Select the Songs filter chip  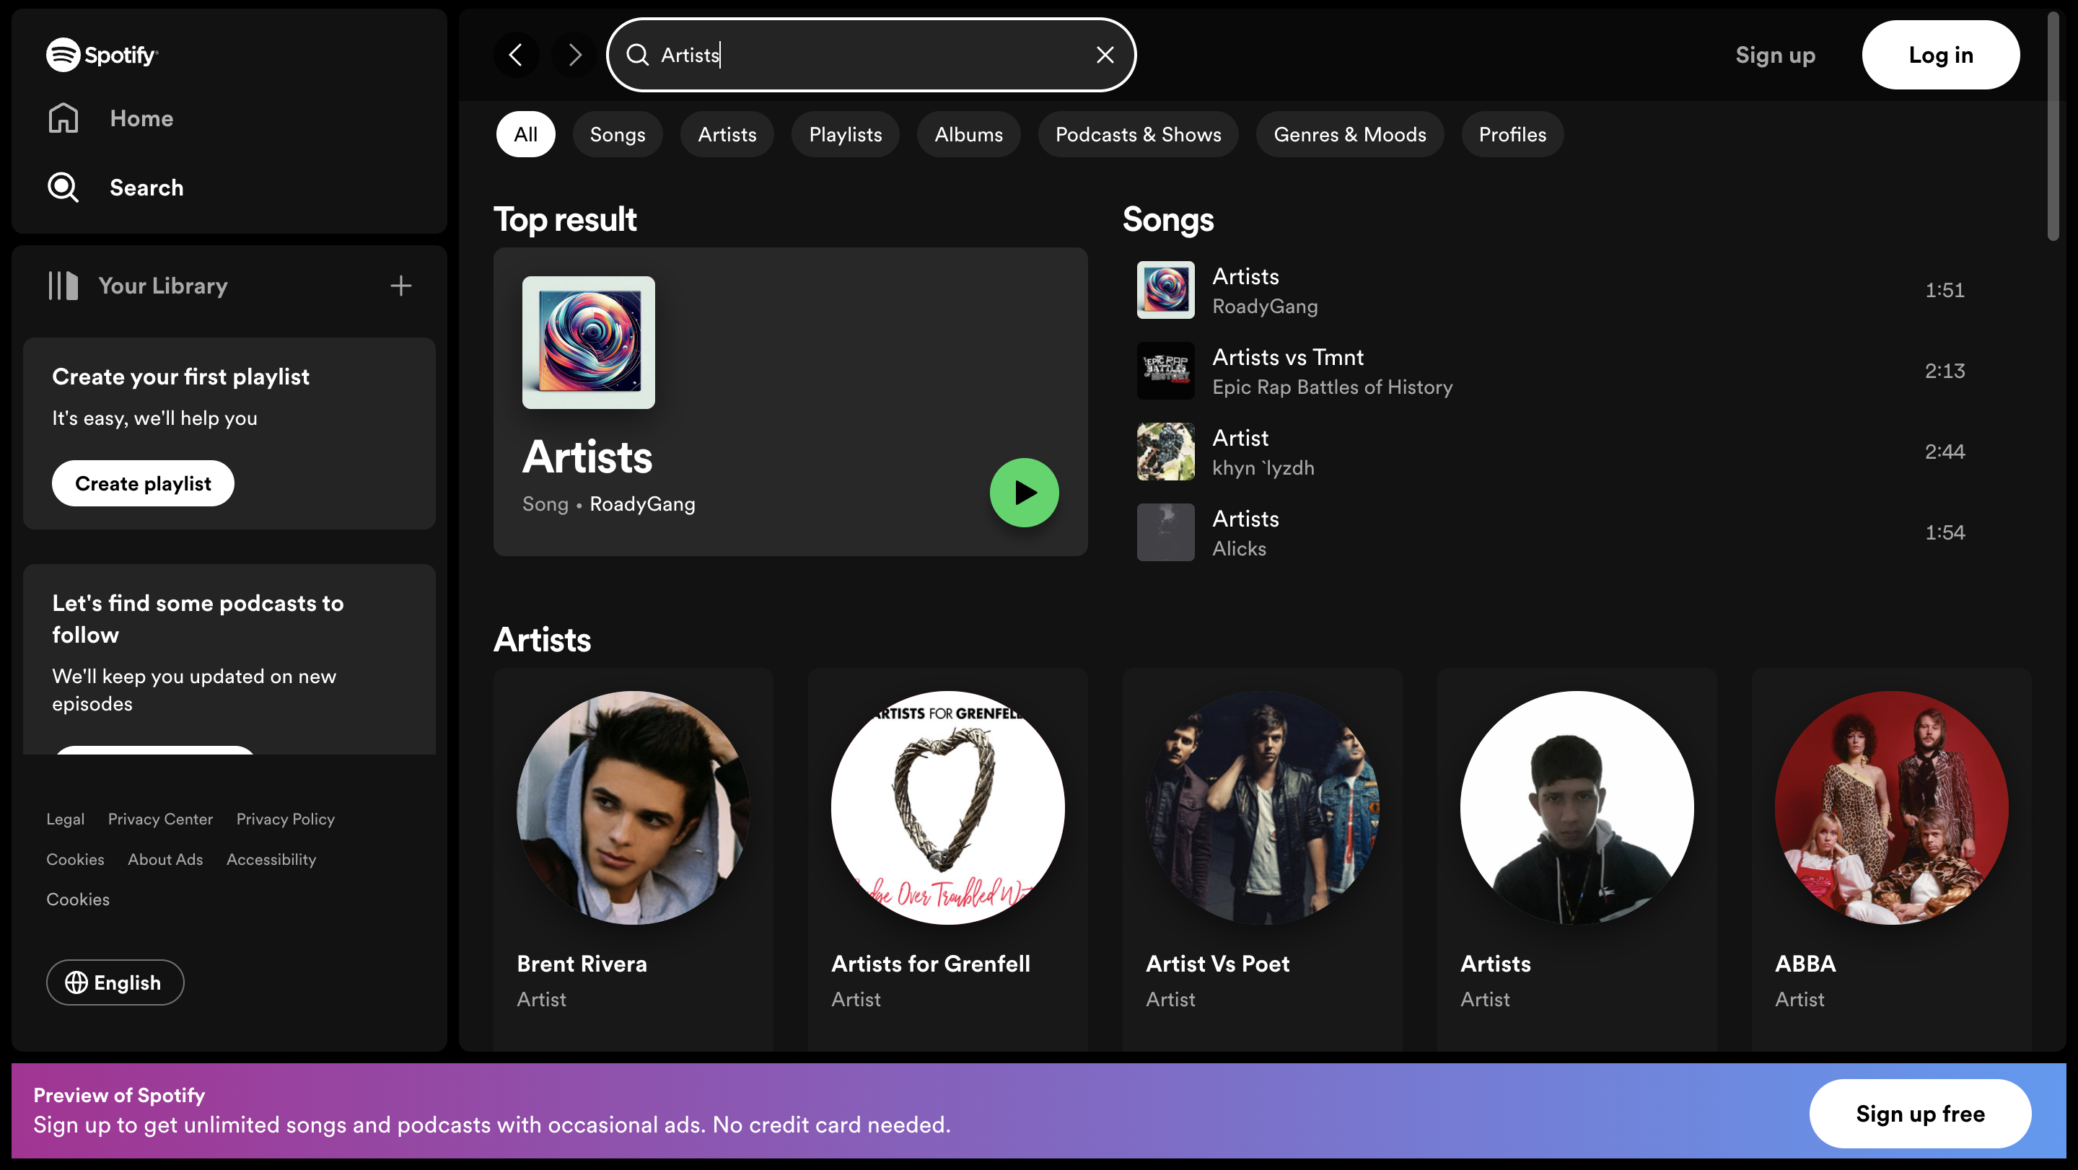click(x=617, y=135)
